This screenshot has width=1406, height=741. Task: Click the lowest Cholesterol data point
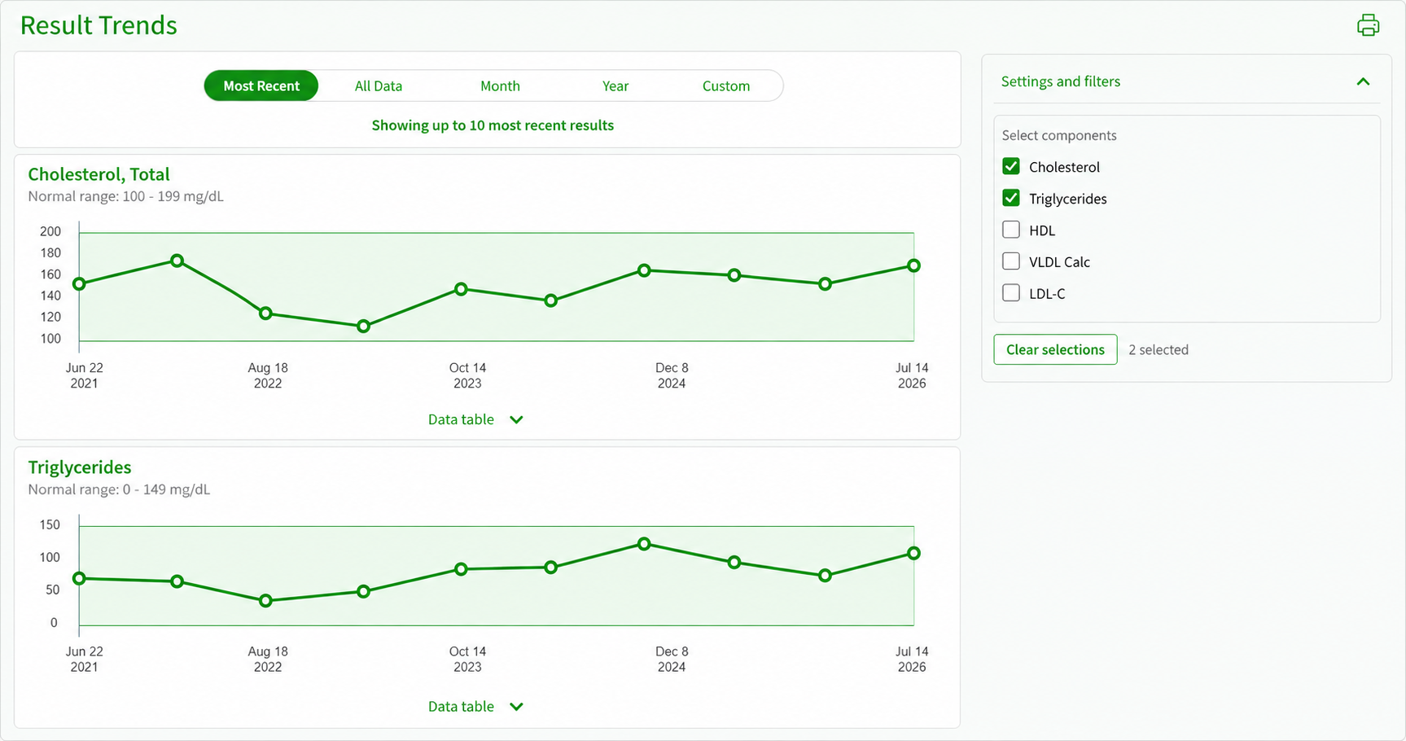tap(364, 326)
